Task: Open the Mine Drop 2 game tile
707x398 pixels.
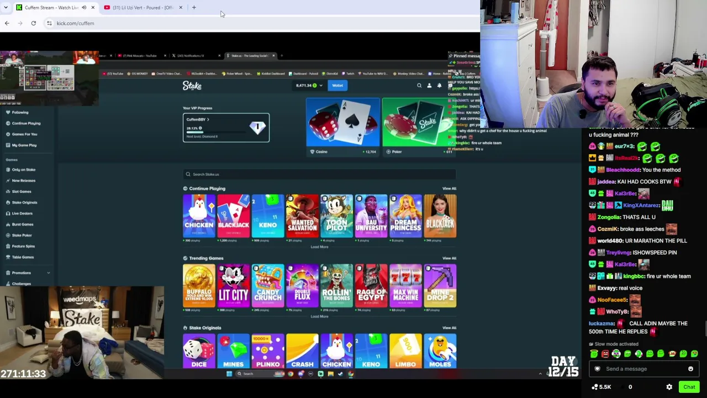Action: click(x=440, y=286)
